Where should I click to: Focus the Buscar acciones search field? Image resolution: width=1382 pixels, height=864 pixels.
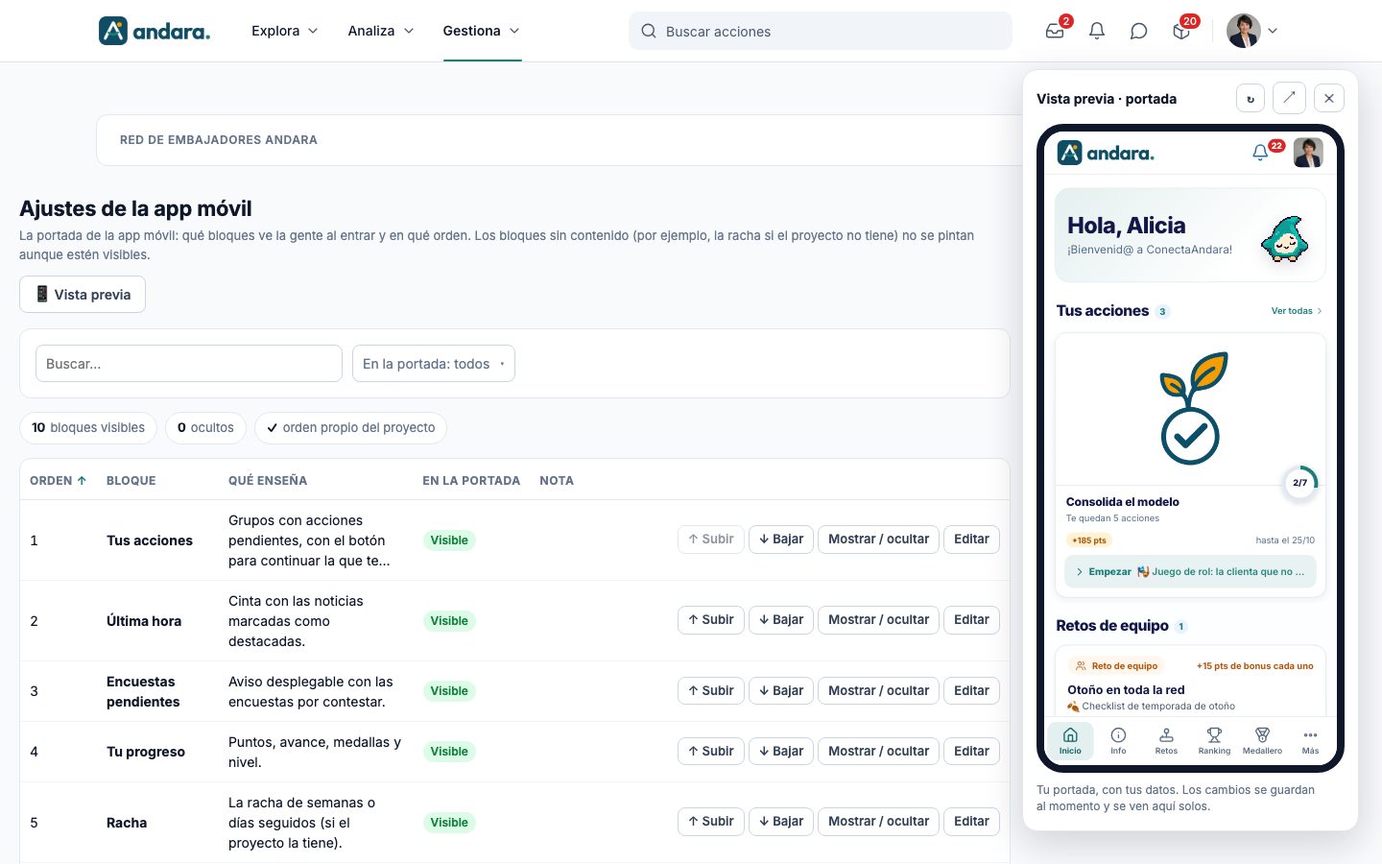pyautogui.click(x=821, y=31)
